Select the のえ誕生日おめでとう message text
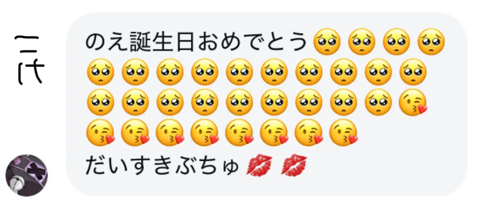Screen dimensions: 482x213 196,42
